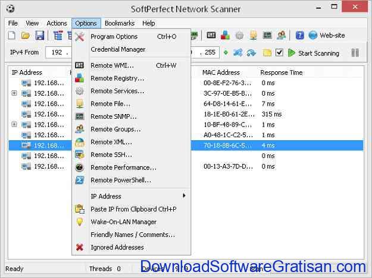
Task: Click the Save floppy disk toolbar icon
Action: (40, 36)
